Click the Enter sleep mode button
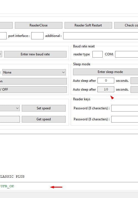Screen dimensions: 138x198 coord(105,72)
